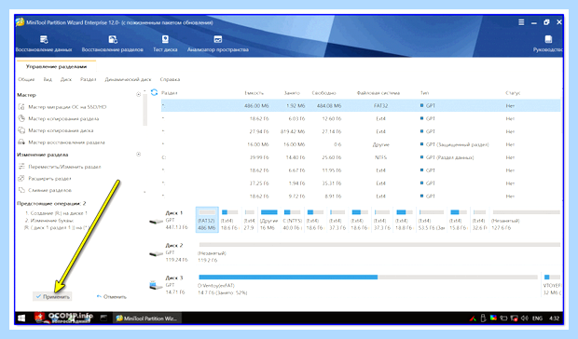This screenshot has width=578, height=339.
Task: Start Мастер восстановления раздела
Action: point(62,142)
